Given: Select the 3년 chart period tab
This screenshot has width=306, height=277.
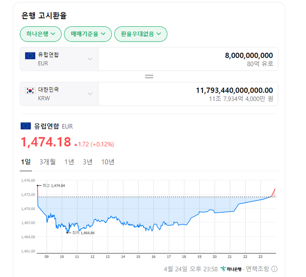Looking at the screenshot, I should pos(87,162).
